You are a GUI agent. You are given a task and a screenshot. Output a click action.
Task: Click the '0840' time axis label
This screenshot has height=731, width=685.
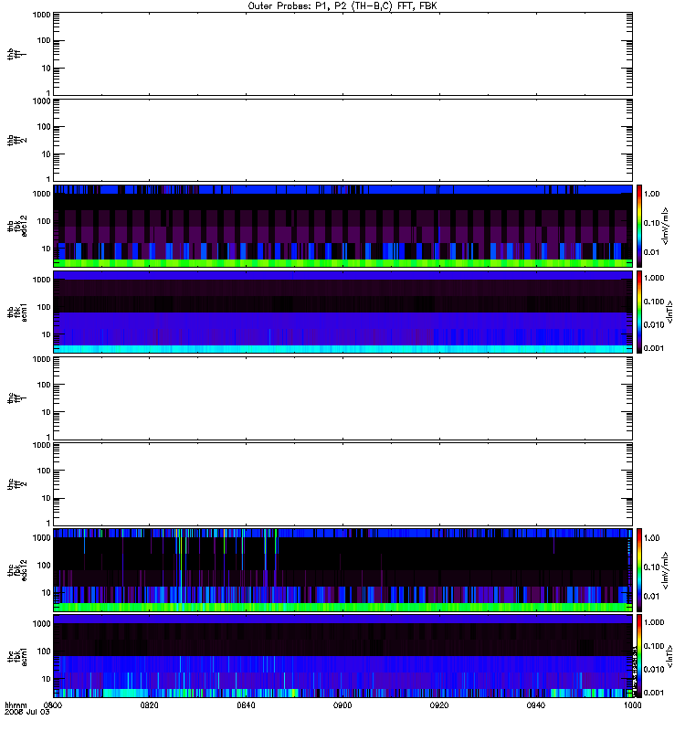click(x=246, y=705)
